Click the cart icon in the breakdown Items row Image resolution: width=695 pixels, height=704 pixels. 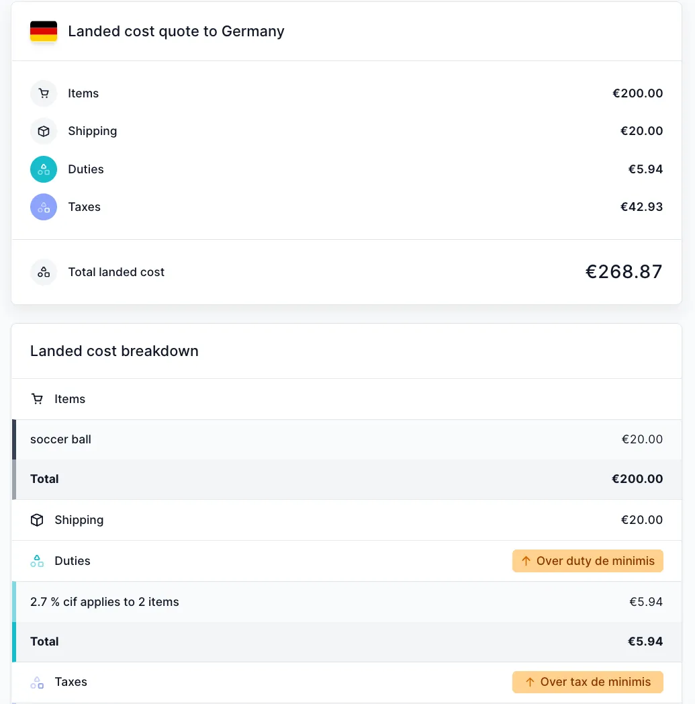coord(38,398)
